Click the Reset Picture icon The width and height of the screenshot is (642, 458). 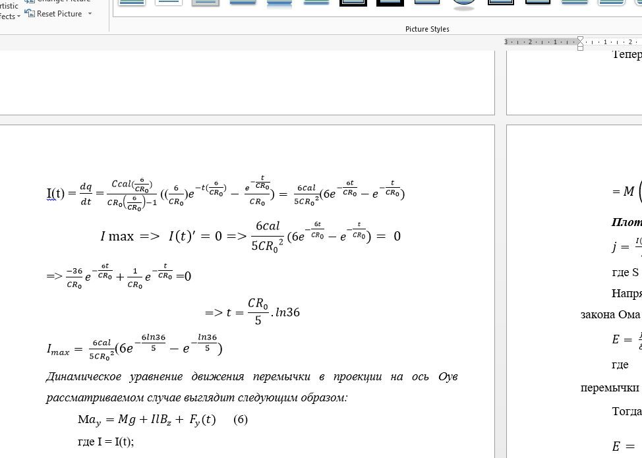tap(30, 13)
